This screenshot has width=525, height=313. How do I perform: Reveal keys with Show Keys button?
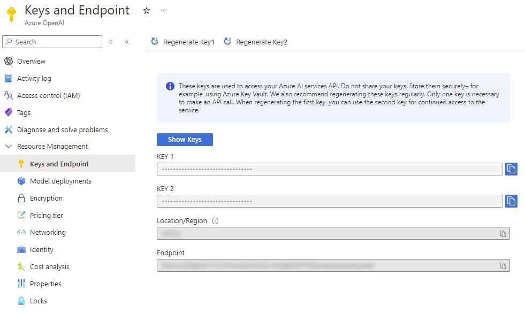(185, 140)
